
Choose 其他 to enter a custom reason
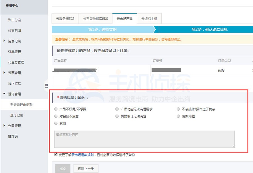(x=56, y=123)
